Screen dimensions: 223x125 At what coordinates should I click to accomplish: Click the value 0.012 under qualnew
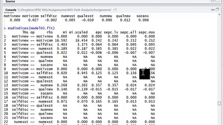pyautogui.click(x=125, y=20)
